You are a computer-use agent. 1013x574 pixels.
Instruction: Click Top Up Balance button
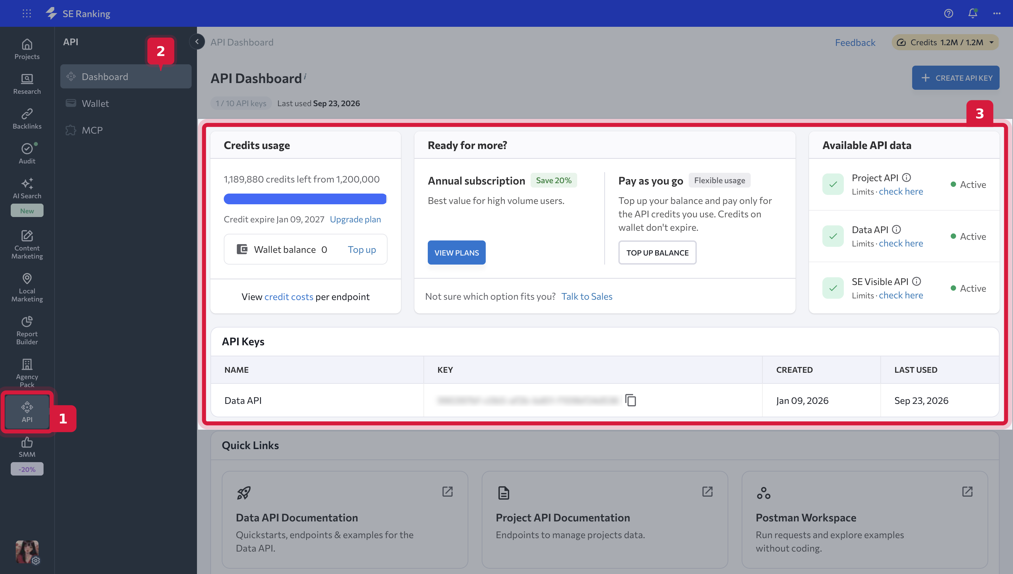click(x=657, y=253)
